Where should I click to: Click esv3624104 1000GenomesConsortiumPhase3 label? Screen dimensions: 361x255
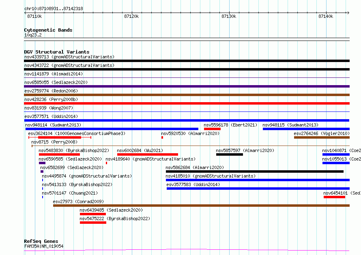(x=77, y=133)
